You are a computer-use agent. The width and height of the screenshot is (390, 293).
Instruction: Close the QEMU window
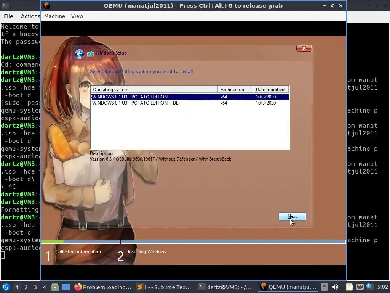coord(341,5)
